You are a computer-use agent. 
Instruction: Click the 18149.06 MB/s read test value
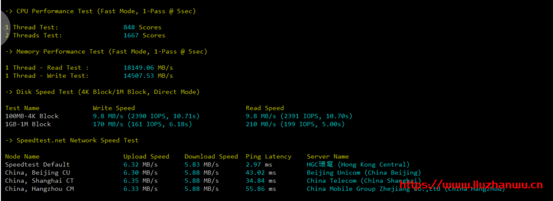(x=148, y=68)
